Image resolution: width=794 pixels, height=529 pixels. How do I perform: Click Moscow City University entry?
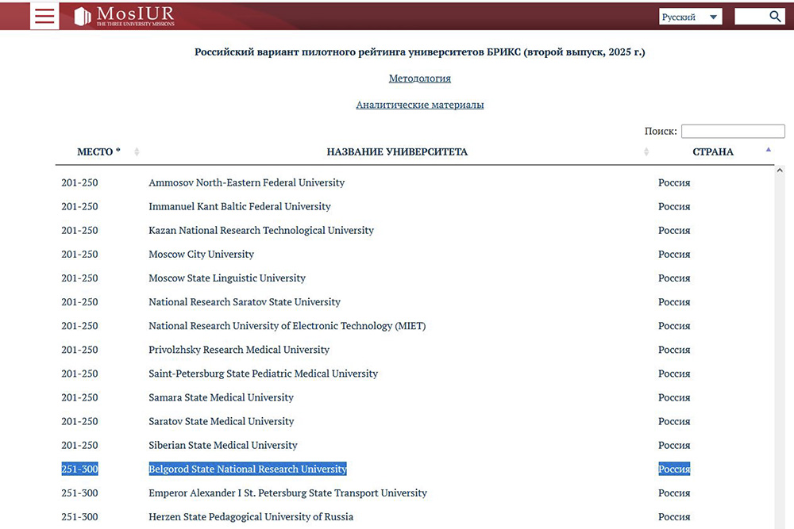pyautogui.click(x=201, y=255)
